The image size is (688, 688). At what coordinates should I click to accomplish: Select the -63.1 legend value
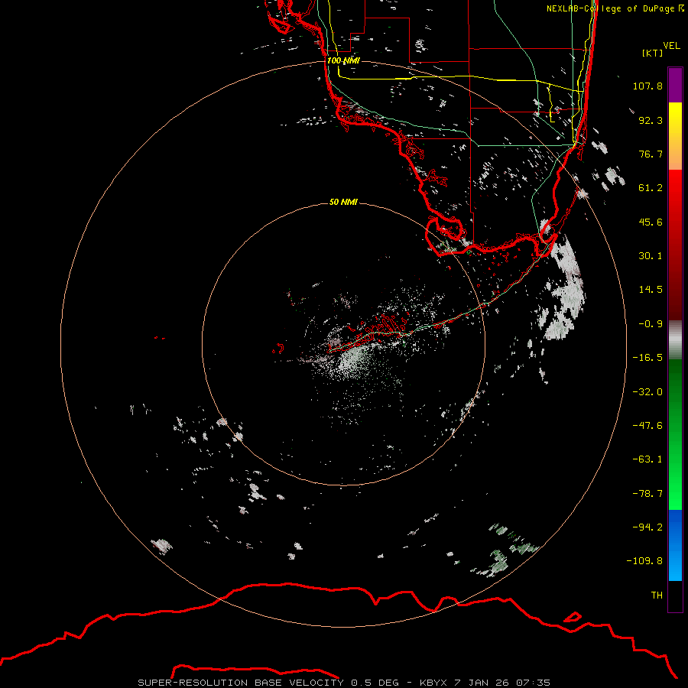[x=647, y=459]
